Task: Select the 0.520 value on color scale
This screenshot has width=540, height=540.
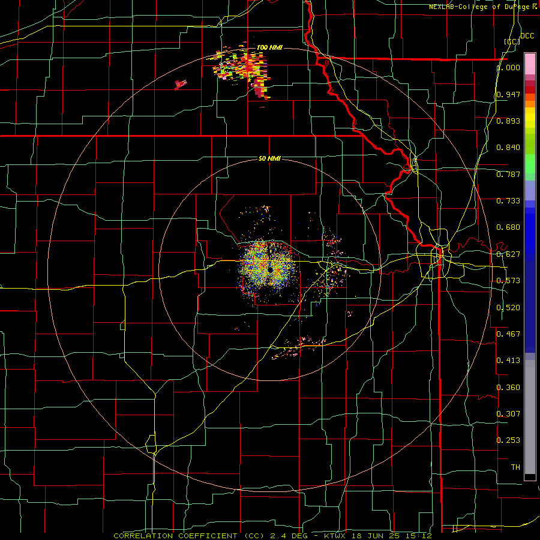Action: click(508, 308)
